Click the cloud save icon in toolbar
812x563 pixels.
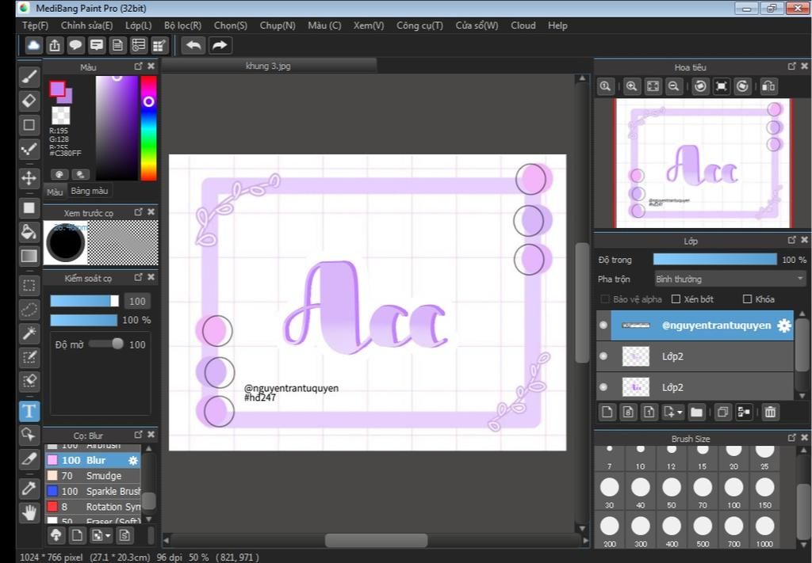33,45
